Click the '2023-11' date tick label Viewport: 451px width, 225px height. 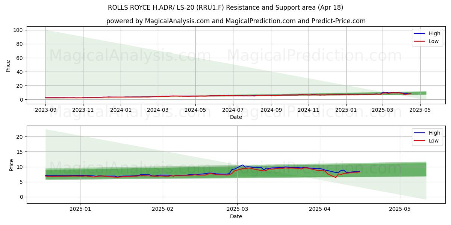pyautogui.click(x=83, y=110)
